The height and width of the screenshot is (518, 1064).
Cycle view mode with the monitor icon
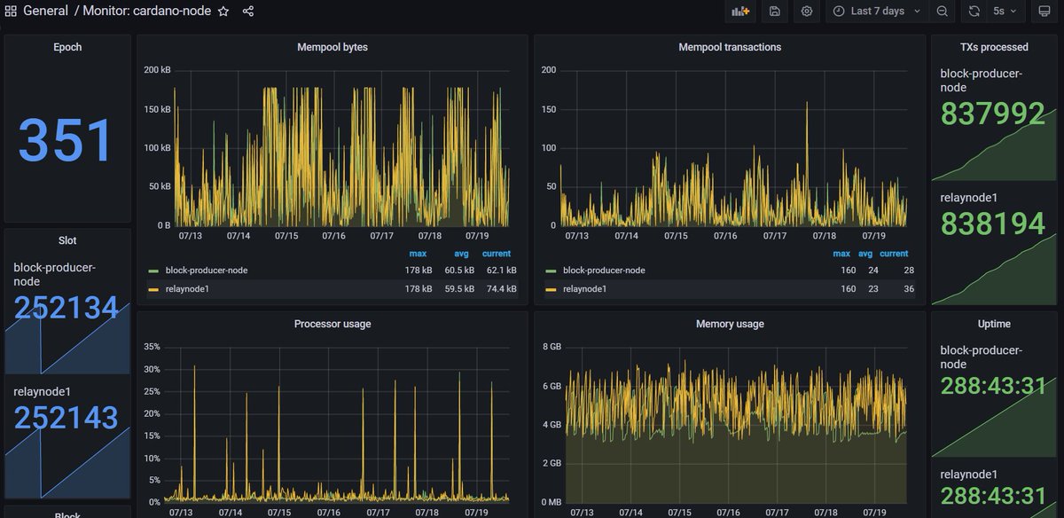[1044, 12]
